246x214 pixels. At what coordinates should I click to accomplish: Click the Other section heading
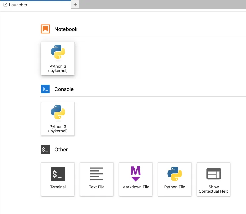tap(61, 149)
